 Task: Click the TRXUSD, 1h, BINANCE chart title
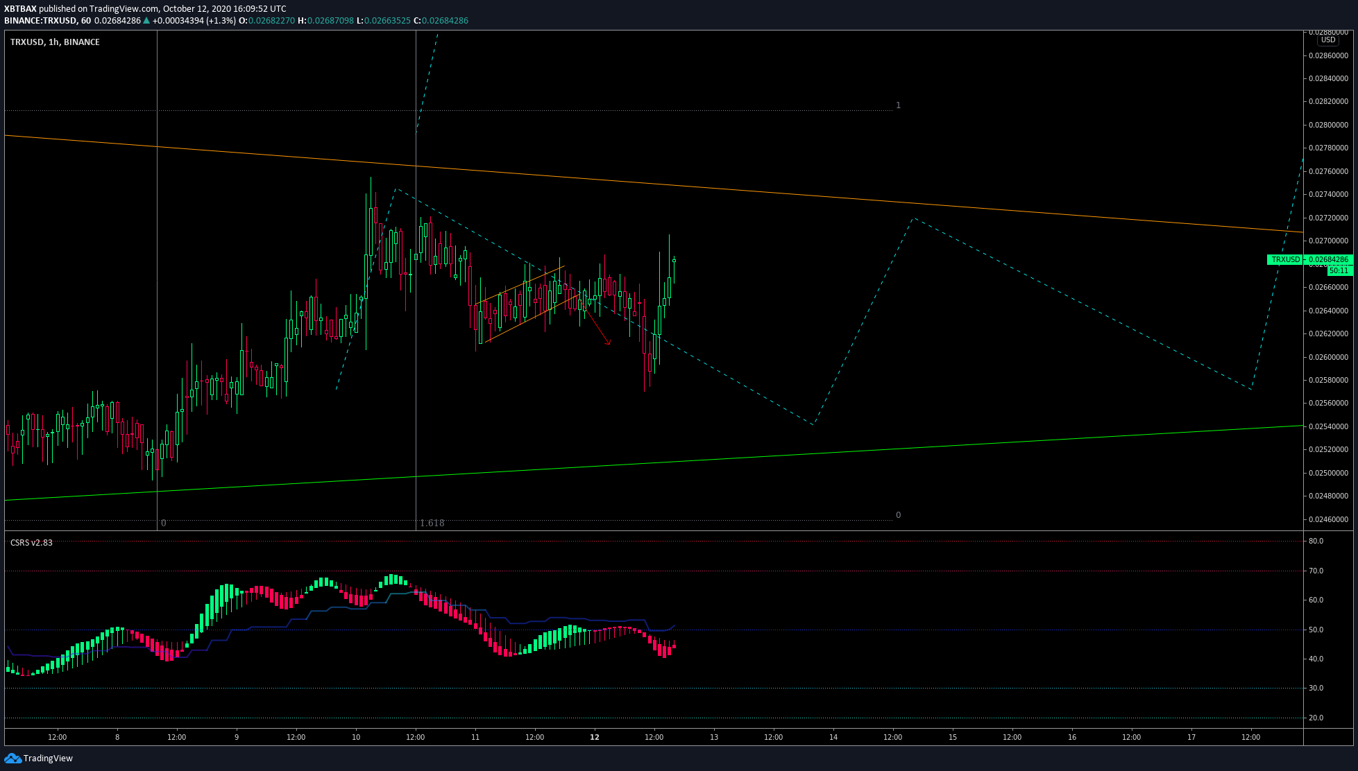point(55,42)
